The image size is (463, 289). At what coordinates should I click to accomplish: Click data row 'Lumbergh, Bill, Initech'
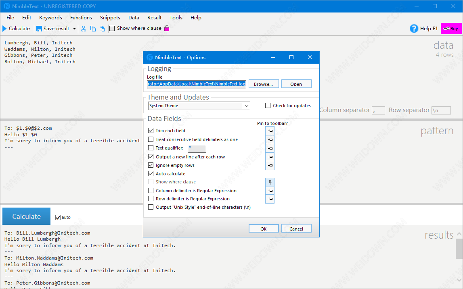tap(38, 43)
